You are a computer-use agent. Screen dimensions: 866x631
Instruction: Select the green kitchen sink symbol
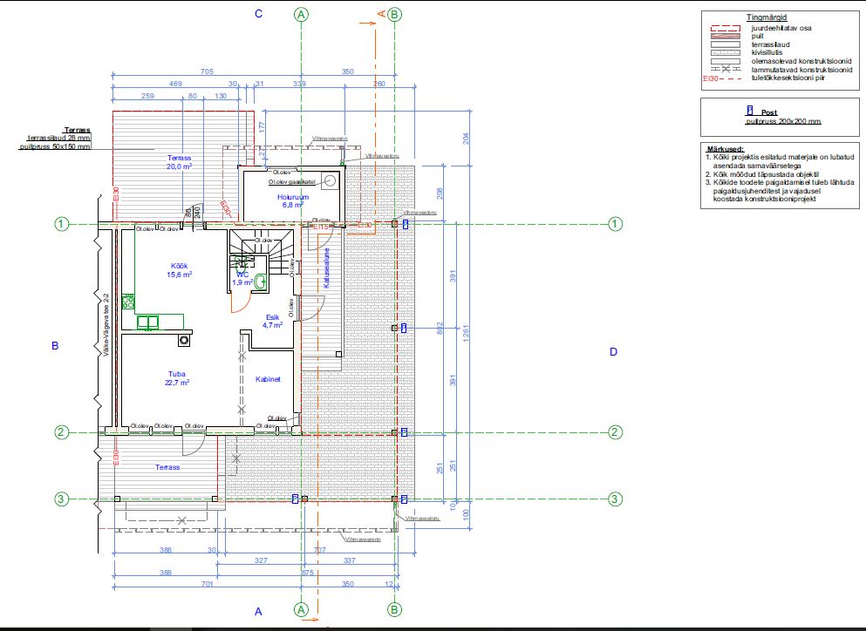pos(148,322)
